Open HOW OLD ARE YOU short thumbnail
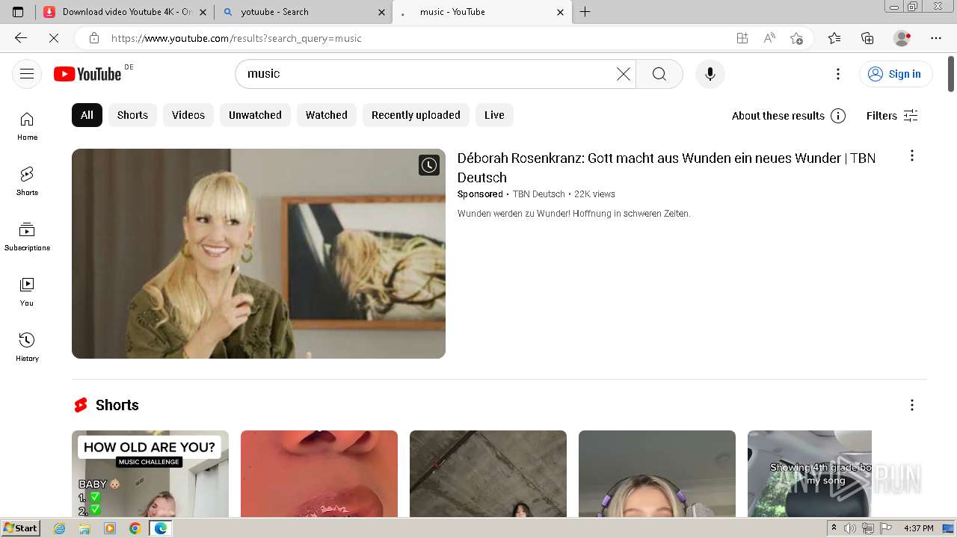The image size is (957, 538). (x=150, y=474)
